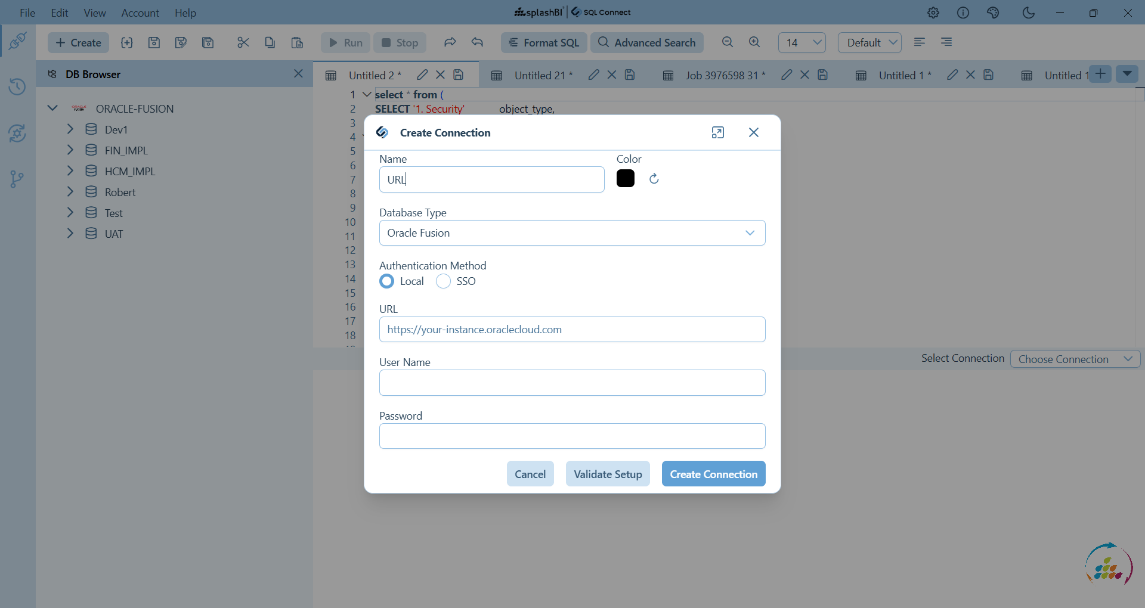Click the Zoom in magnifier icon
Viewport: 1145px width, 608px height.
[754, 42]
